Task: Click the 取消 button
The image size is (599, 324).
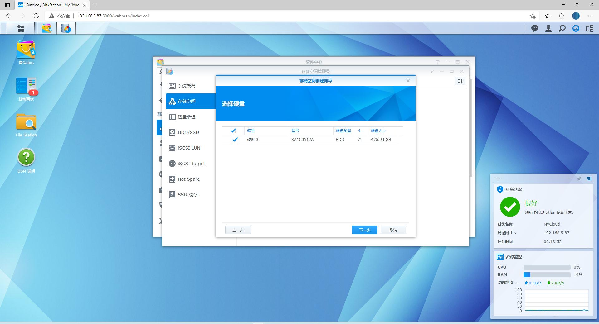Action: click(x=393, y=230)
